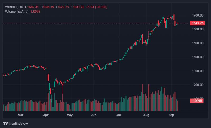Click the TradingView logo icon
The height and width of the screenshot is (128, 211).
[5, 123]
